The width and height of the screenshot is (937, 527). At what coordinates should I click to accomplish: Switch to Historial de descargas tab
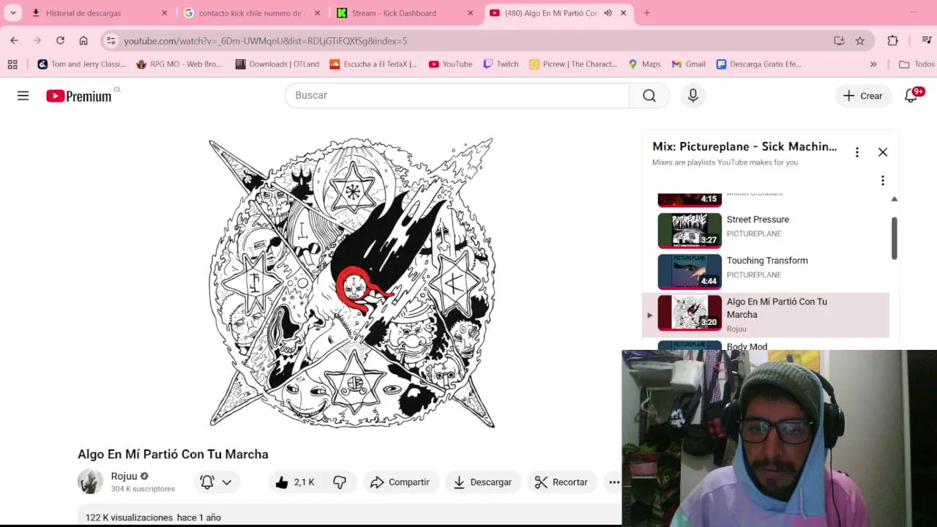(x=100, y=13)
